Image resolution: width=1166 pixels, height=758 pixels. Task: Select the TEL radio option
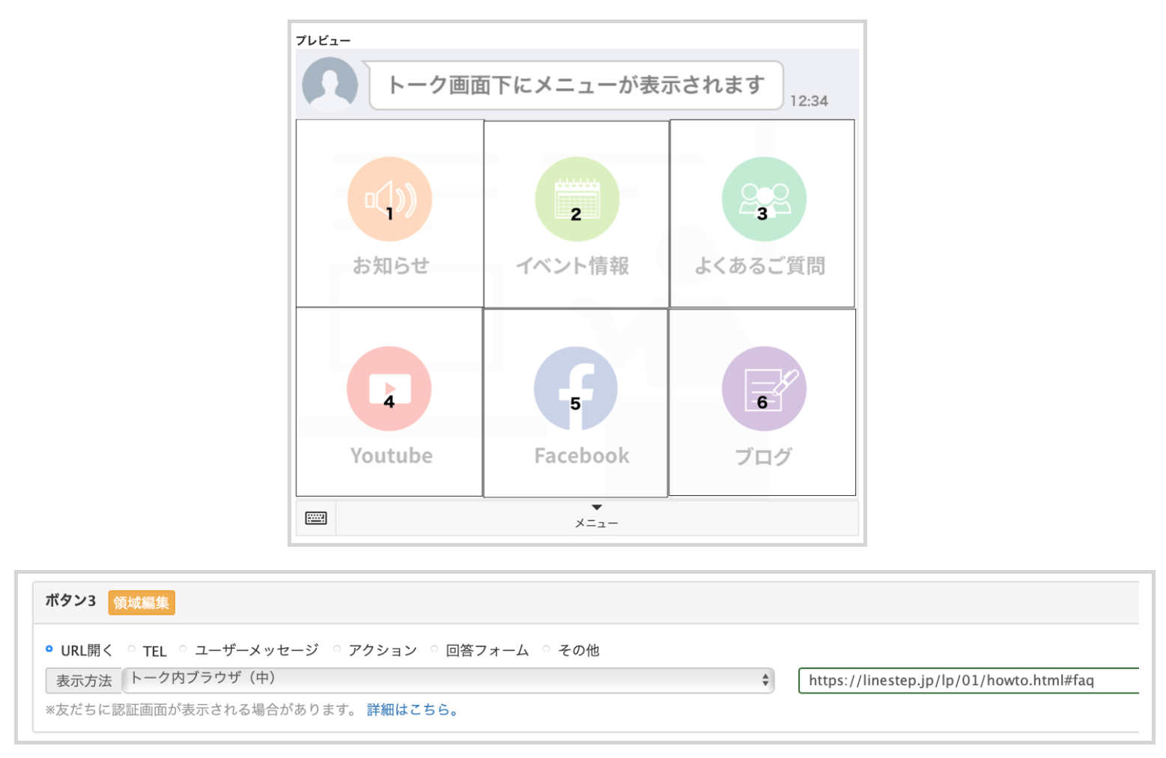coord(132,649)
